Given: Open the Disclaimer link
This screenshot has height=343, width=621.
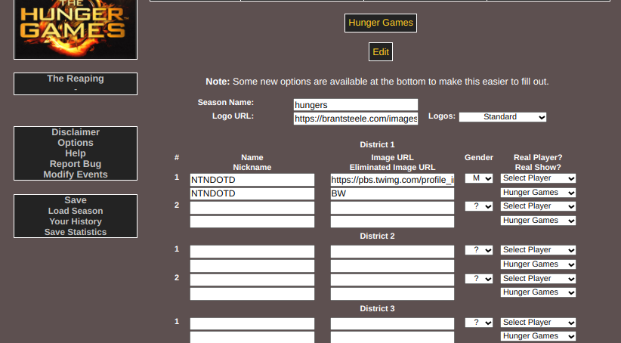Looking at the screenshot, I should (x=76, y=132).
